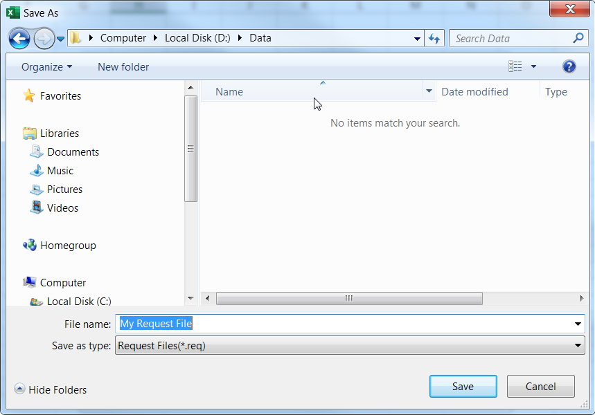Click the change view icon
The height and width of the screenshot is (415, 595).
click(x=515, y=66)
